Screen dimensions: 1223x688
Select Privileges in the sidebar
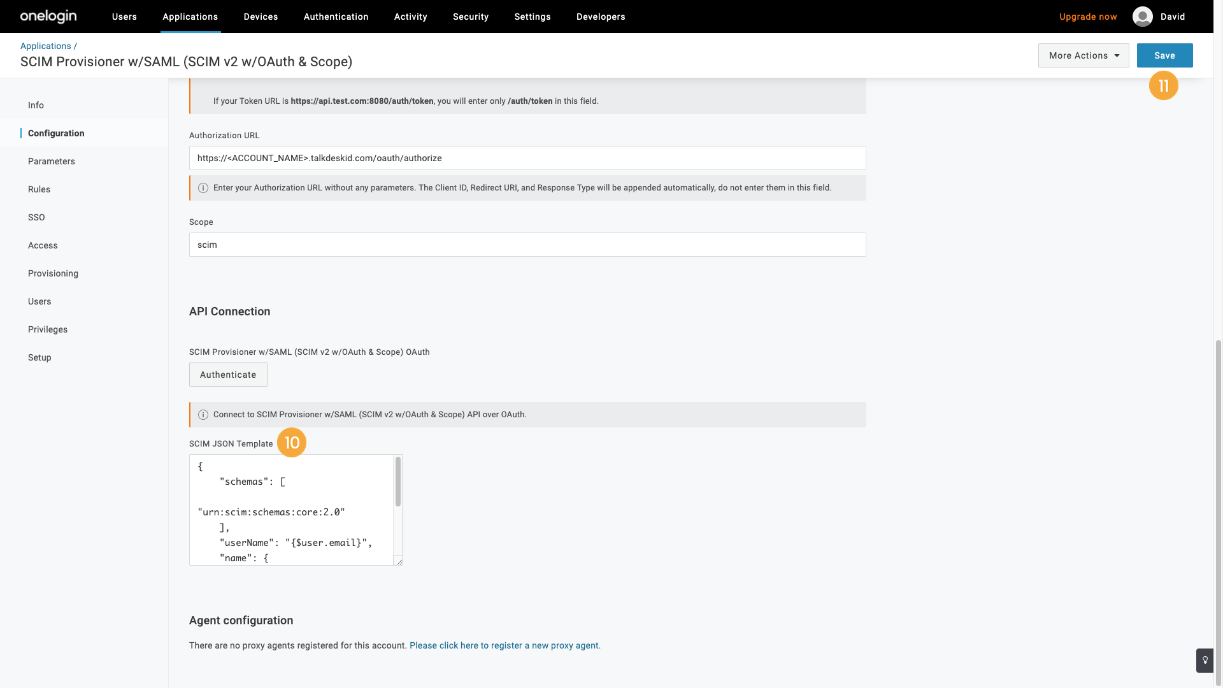click(x=48, y=329)
